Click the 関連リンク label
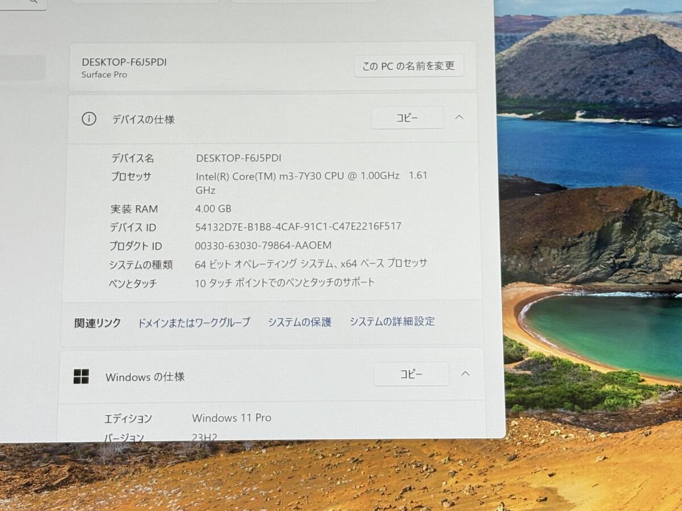The height and width of the screenshot is (511, 682). (98, 323)
